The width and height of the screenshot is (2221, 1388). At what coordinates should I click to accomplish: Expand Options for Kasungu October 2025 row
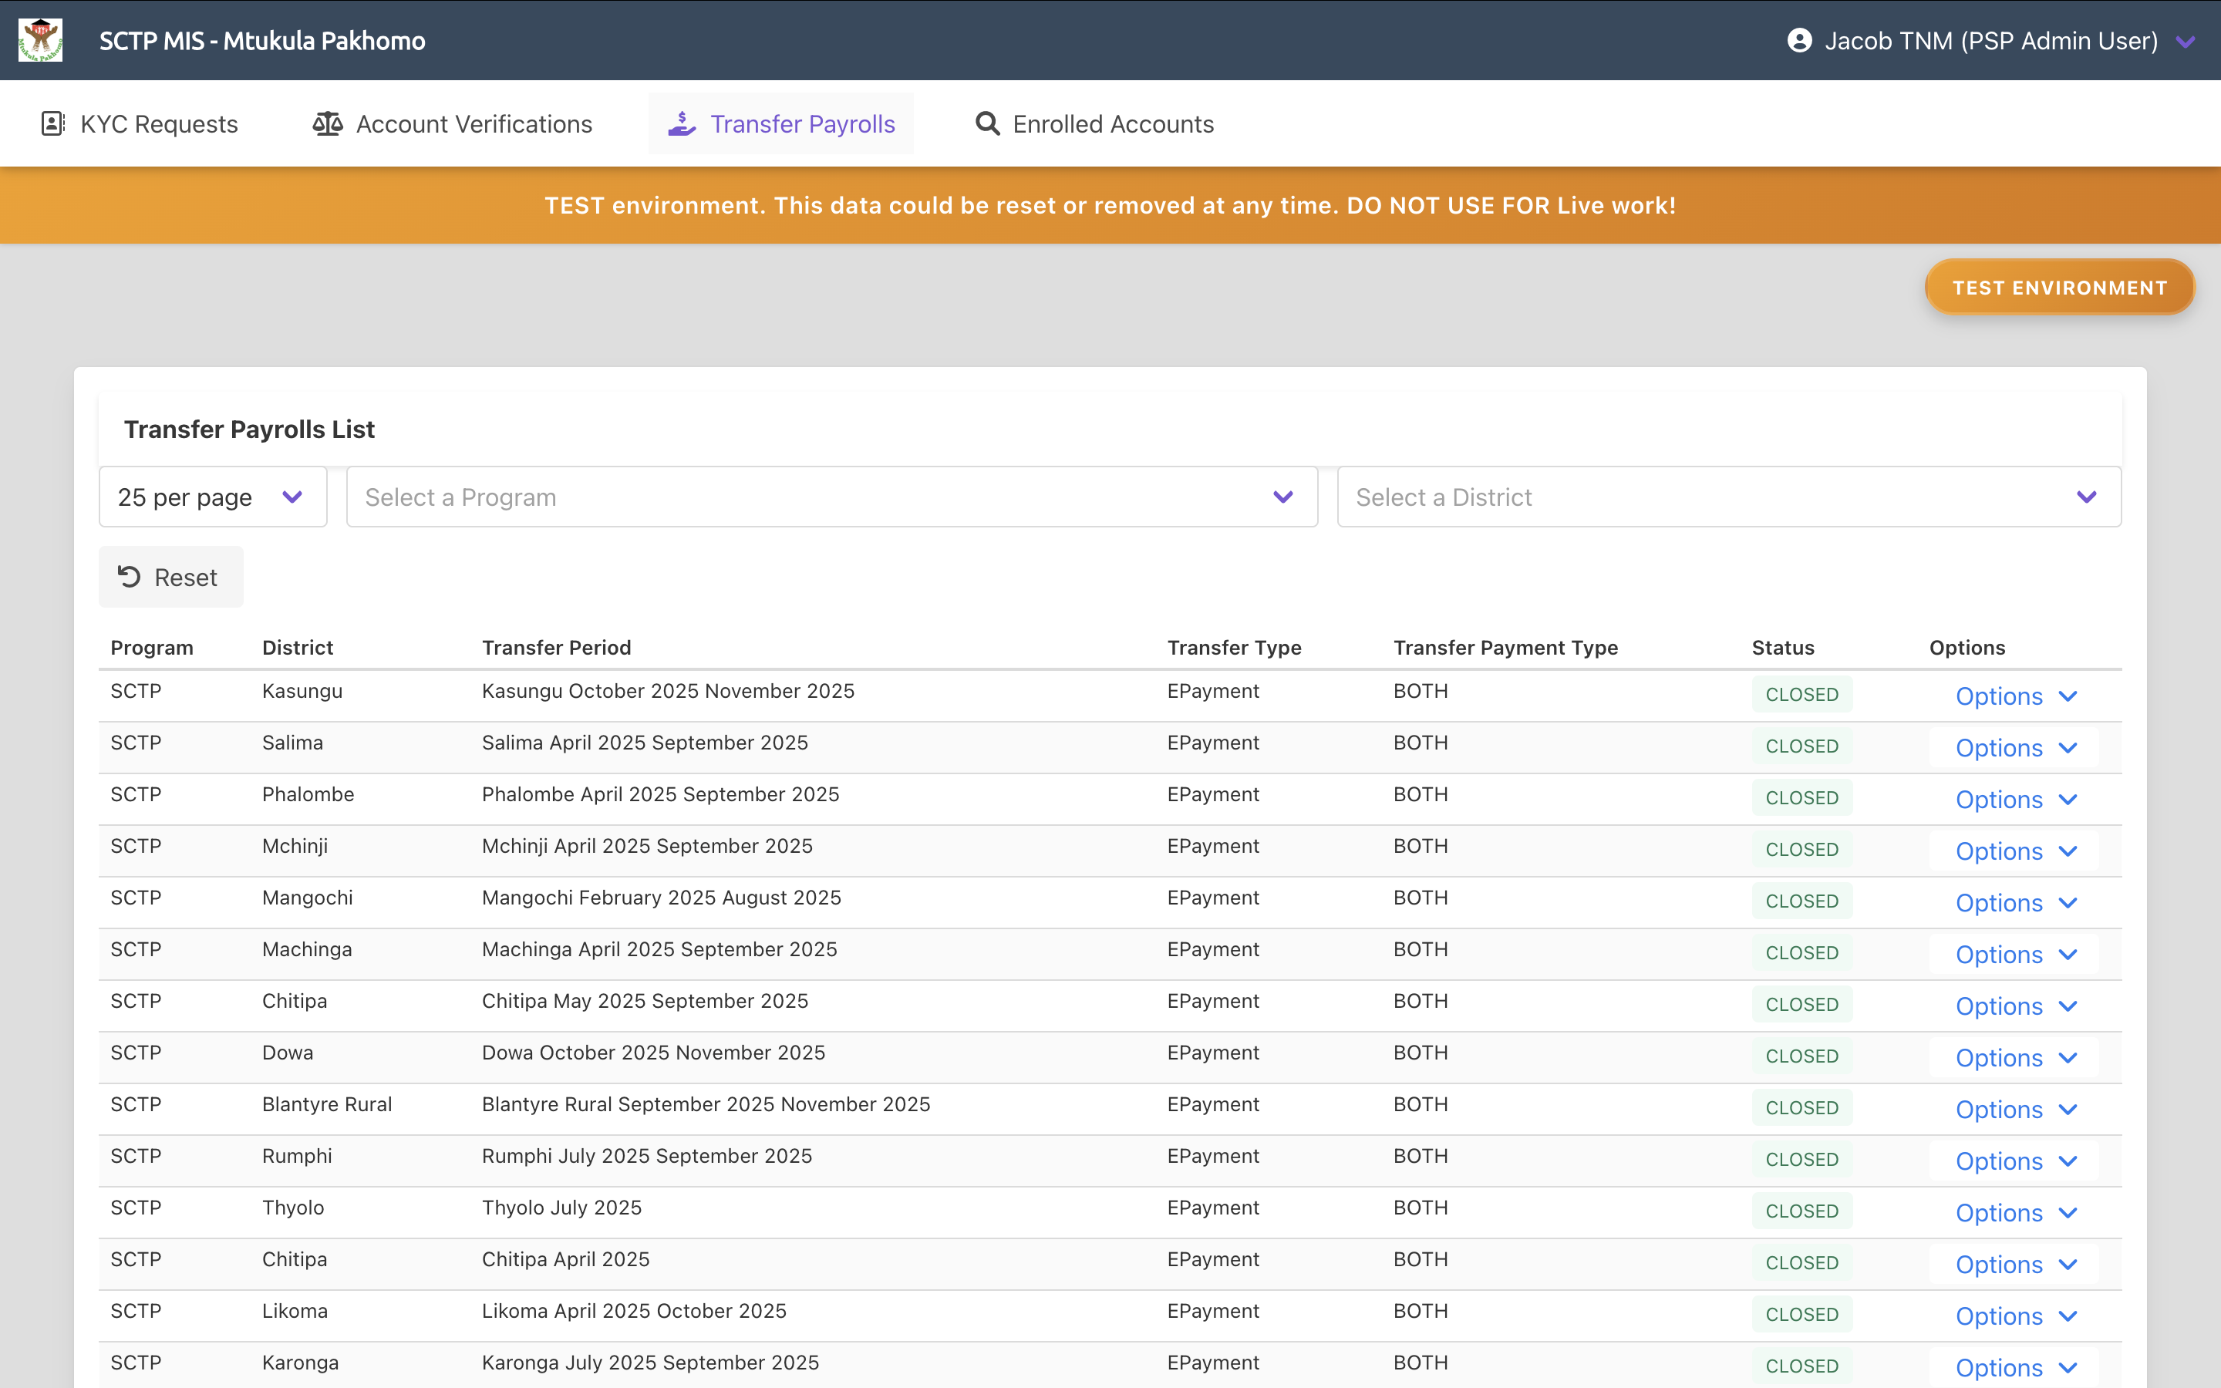click(2014, 696)
